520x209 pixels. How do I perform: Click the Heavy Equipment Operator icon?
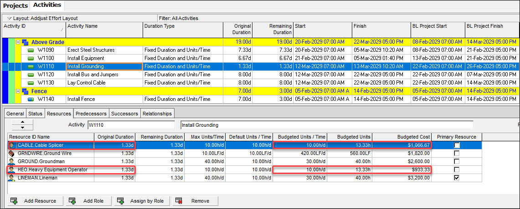[12, 170]
